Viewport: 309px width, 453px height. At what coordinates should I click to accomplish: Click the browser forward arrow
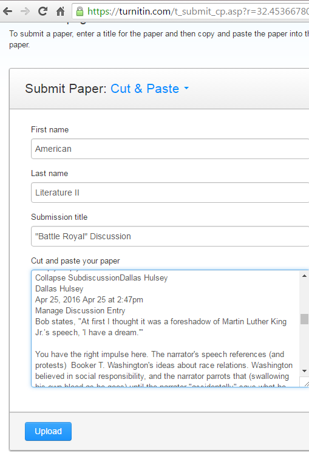25,12
